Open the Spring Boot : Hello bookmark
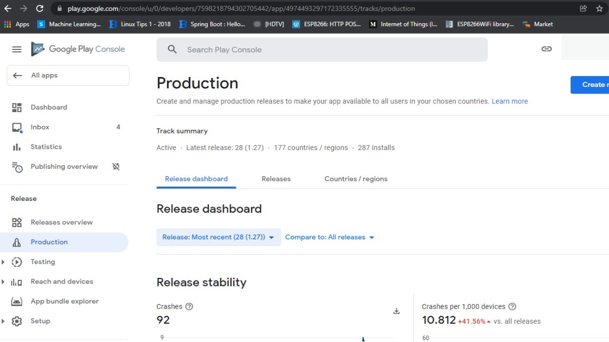609x342 pixels. coord(212,24)
